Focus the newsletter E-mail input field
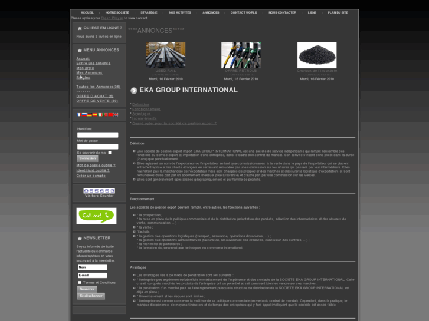 coord(93,276)
